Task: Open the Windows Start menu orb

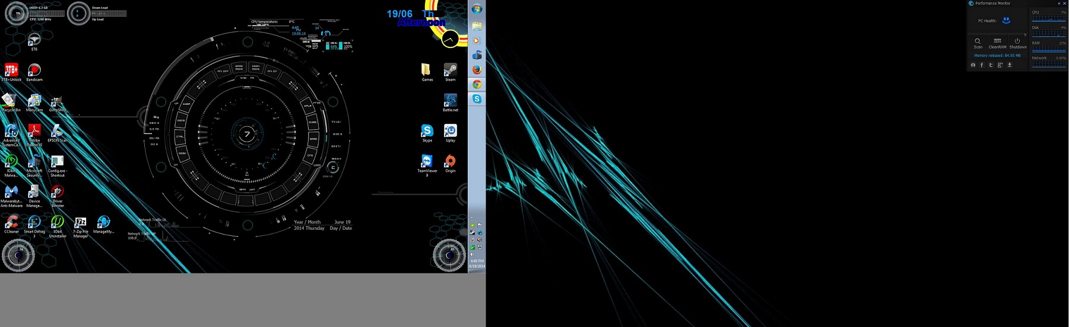Action: pos(477,9)
